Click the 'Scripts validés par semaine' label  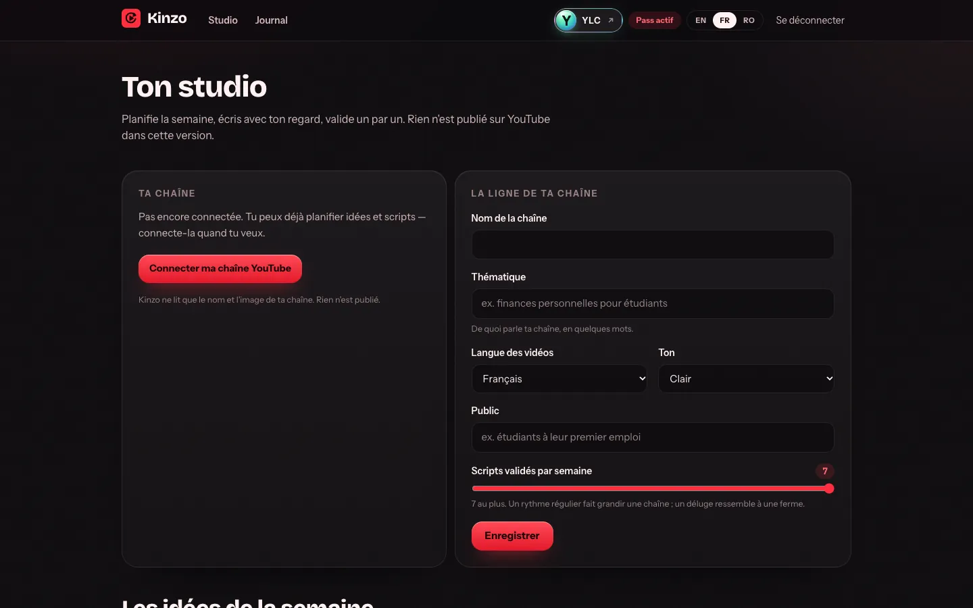tap(532, 471)
